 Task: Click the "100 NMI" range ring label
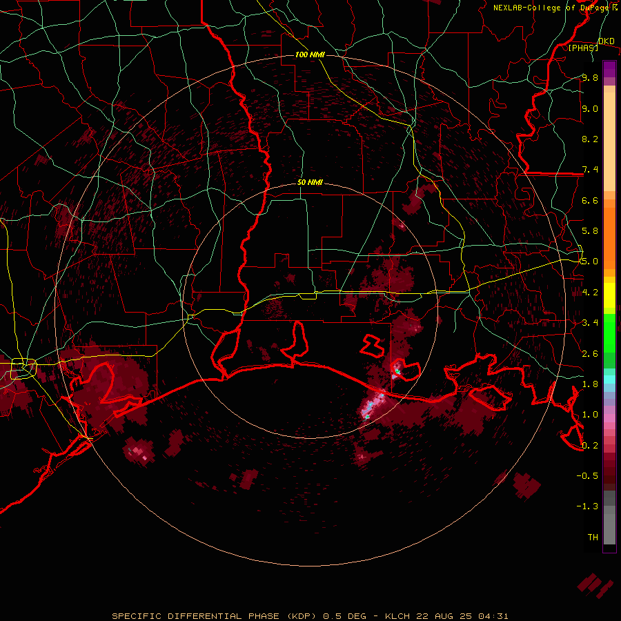coord(310,55)
